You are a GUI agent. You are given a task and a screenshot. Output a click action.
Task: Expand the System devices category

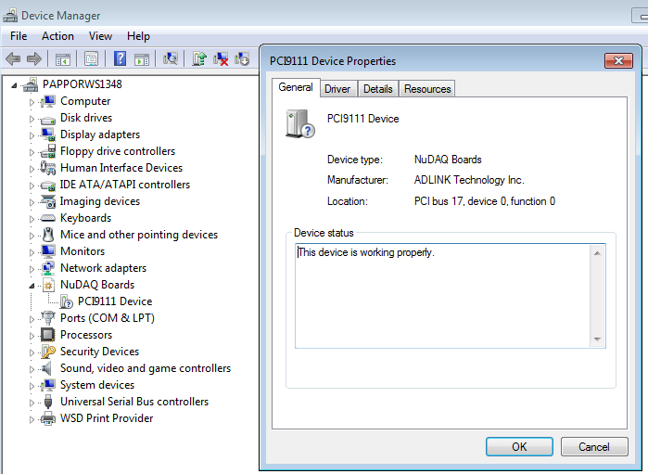point(32,386)
